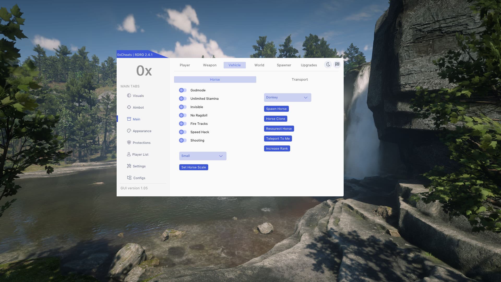
Task: Open Settings tools icon in sidebar
Action: tap(129, 166)
